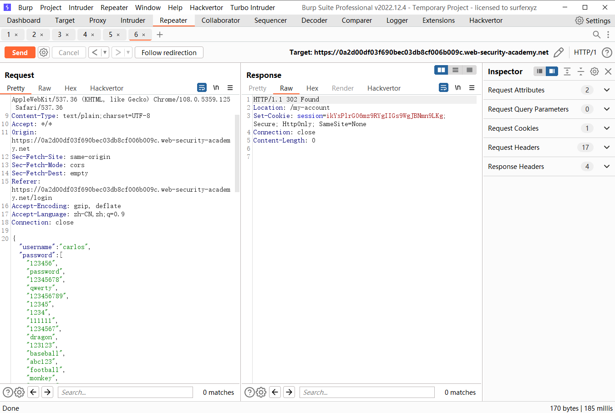Switch to side-by-side layout view
This screenshot has width=615, height=413.
tap(441, 70)
